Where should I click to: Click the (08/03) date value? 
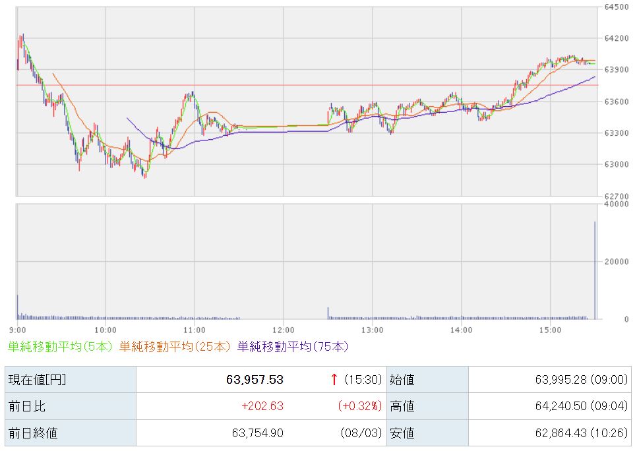361,433
